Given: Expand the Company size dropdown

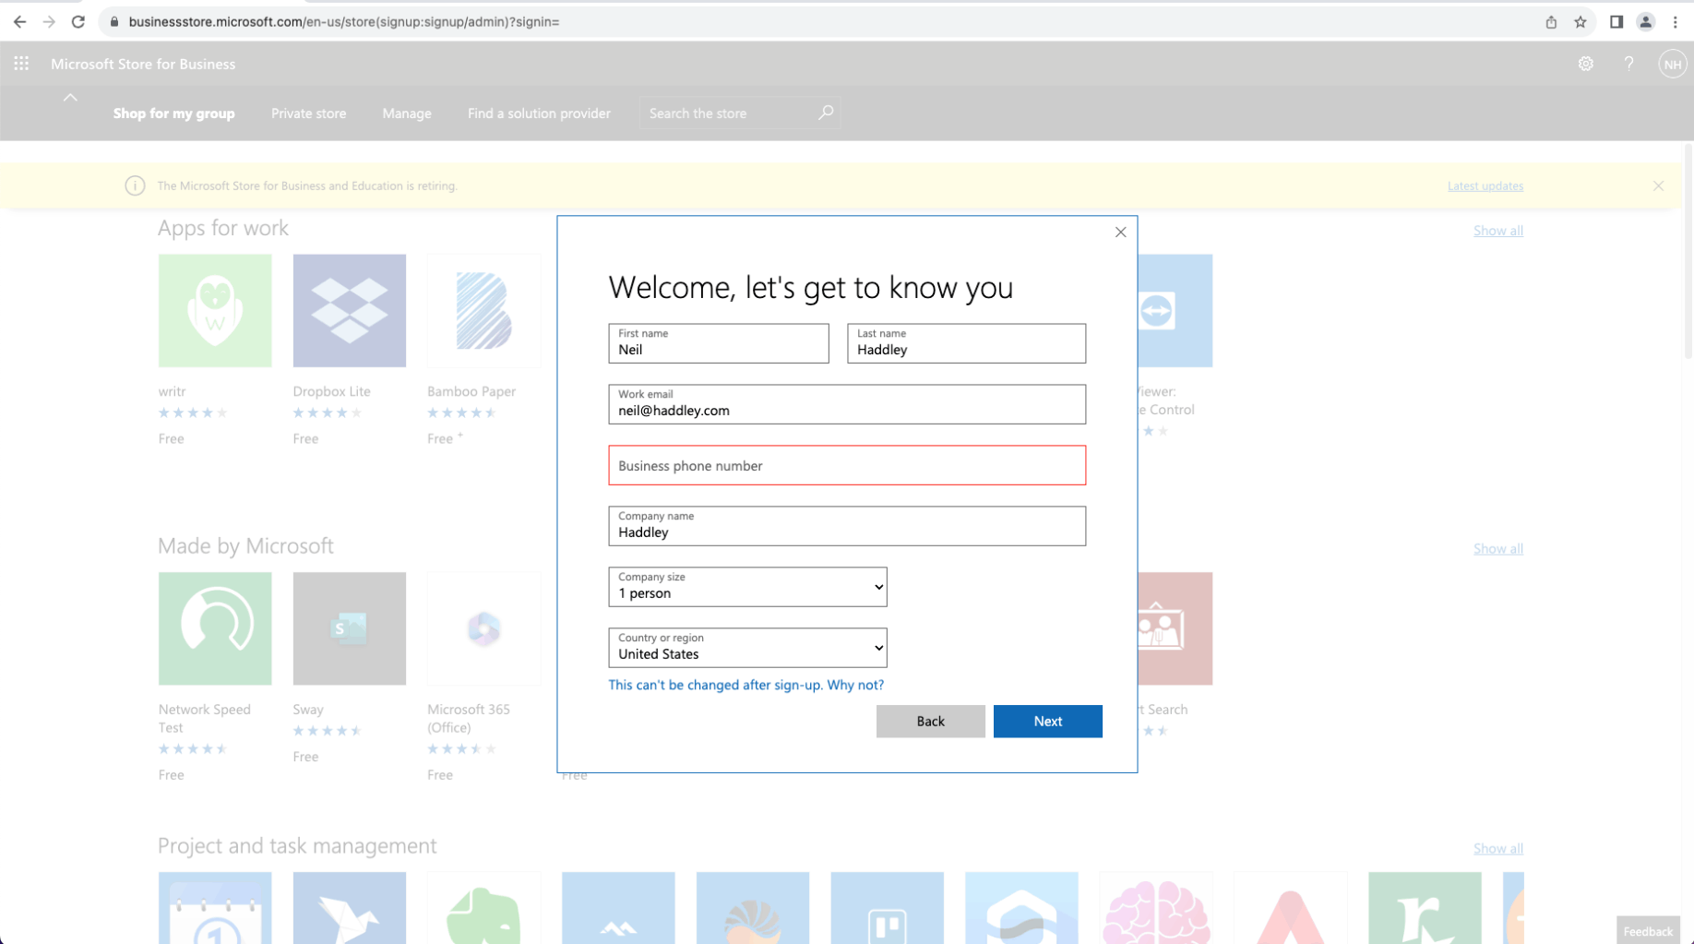Looking at the screenshot, I should pos(747,587).
